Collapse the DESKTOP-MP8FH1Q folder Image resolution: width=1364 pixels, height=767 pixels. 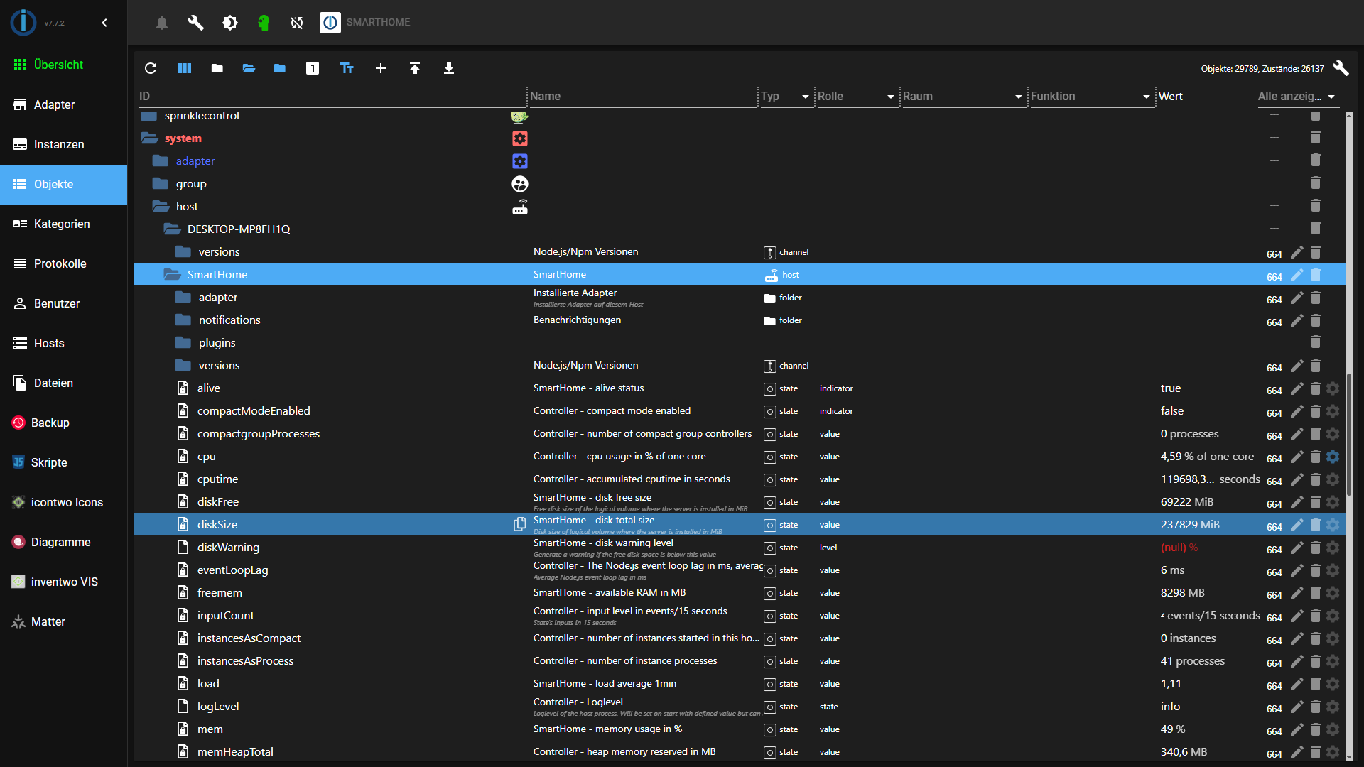click(x=172, y=229)
